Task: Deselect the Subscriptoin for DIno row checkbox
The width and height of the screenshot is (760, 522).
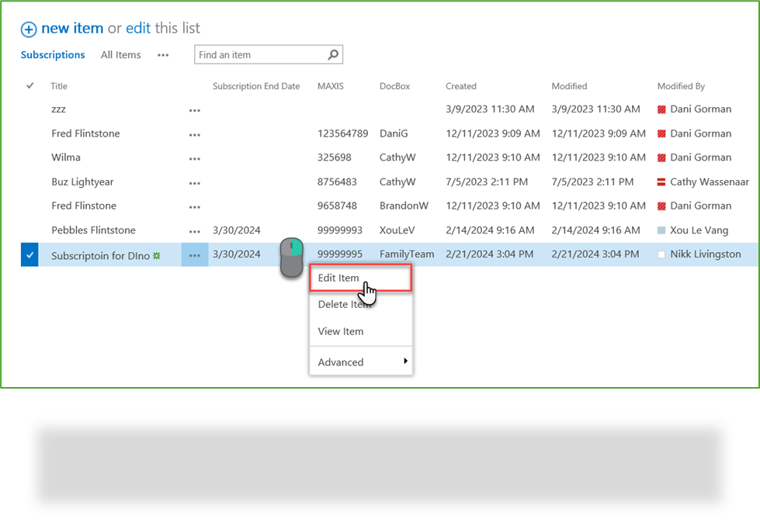Action: tap(29, 254)
